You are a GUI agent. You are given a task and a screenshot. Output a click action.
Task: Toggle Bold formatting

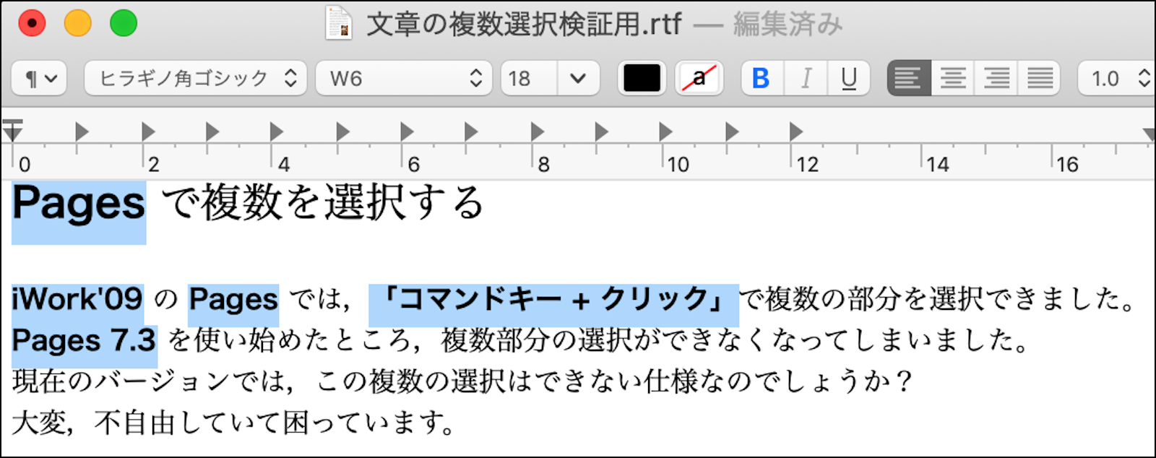[762, 78]
